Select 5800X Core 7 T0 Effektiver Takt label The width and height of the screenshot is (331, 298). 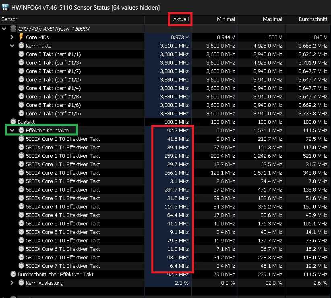[63, 257]
